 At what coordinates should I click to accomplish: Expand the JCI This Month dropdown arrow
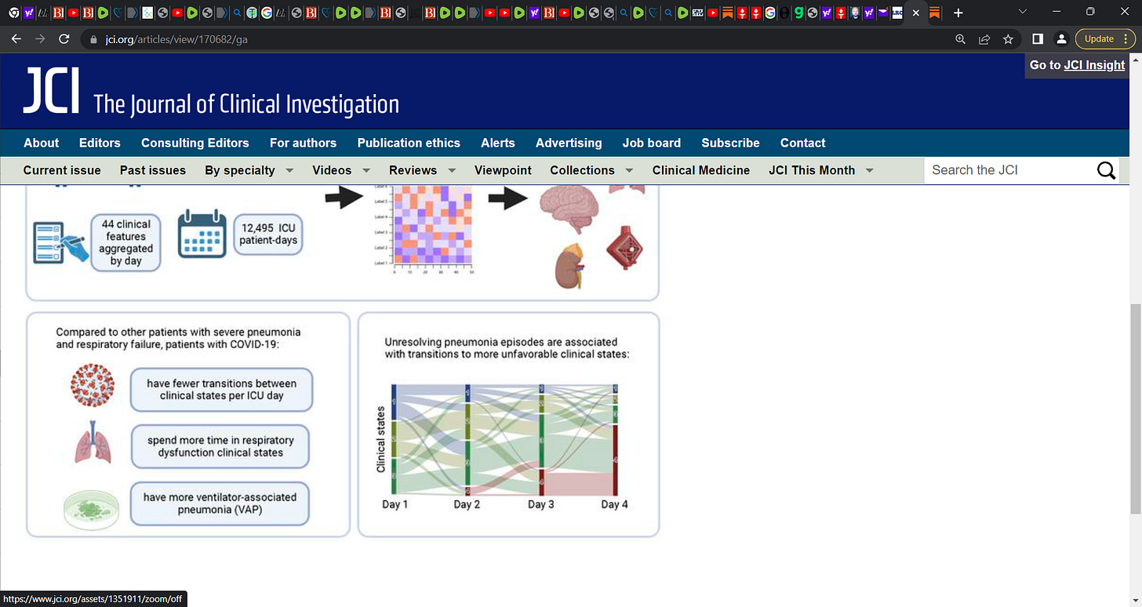869,170
